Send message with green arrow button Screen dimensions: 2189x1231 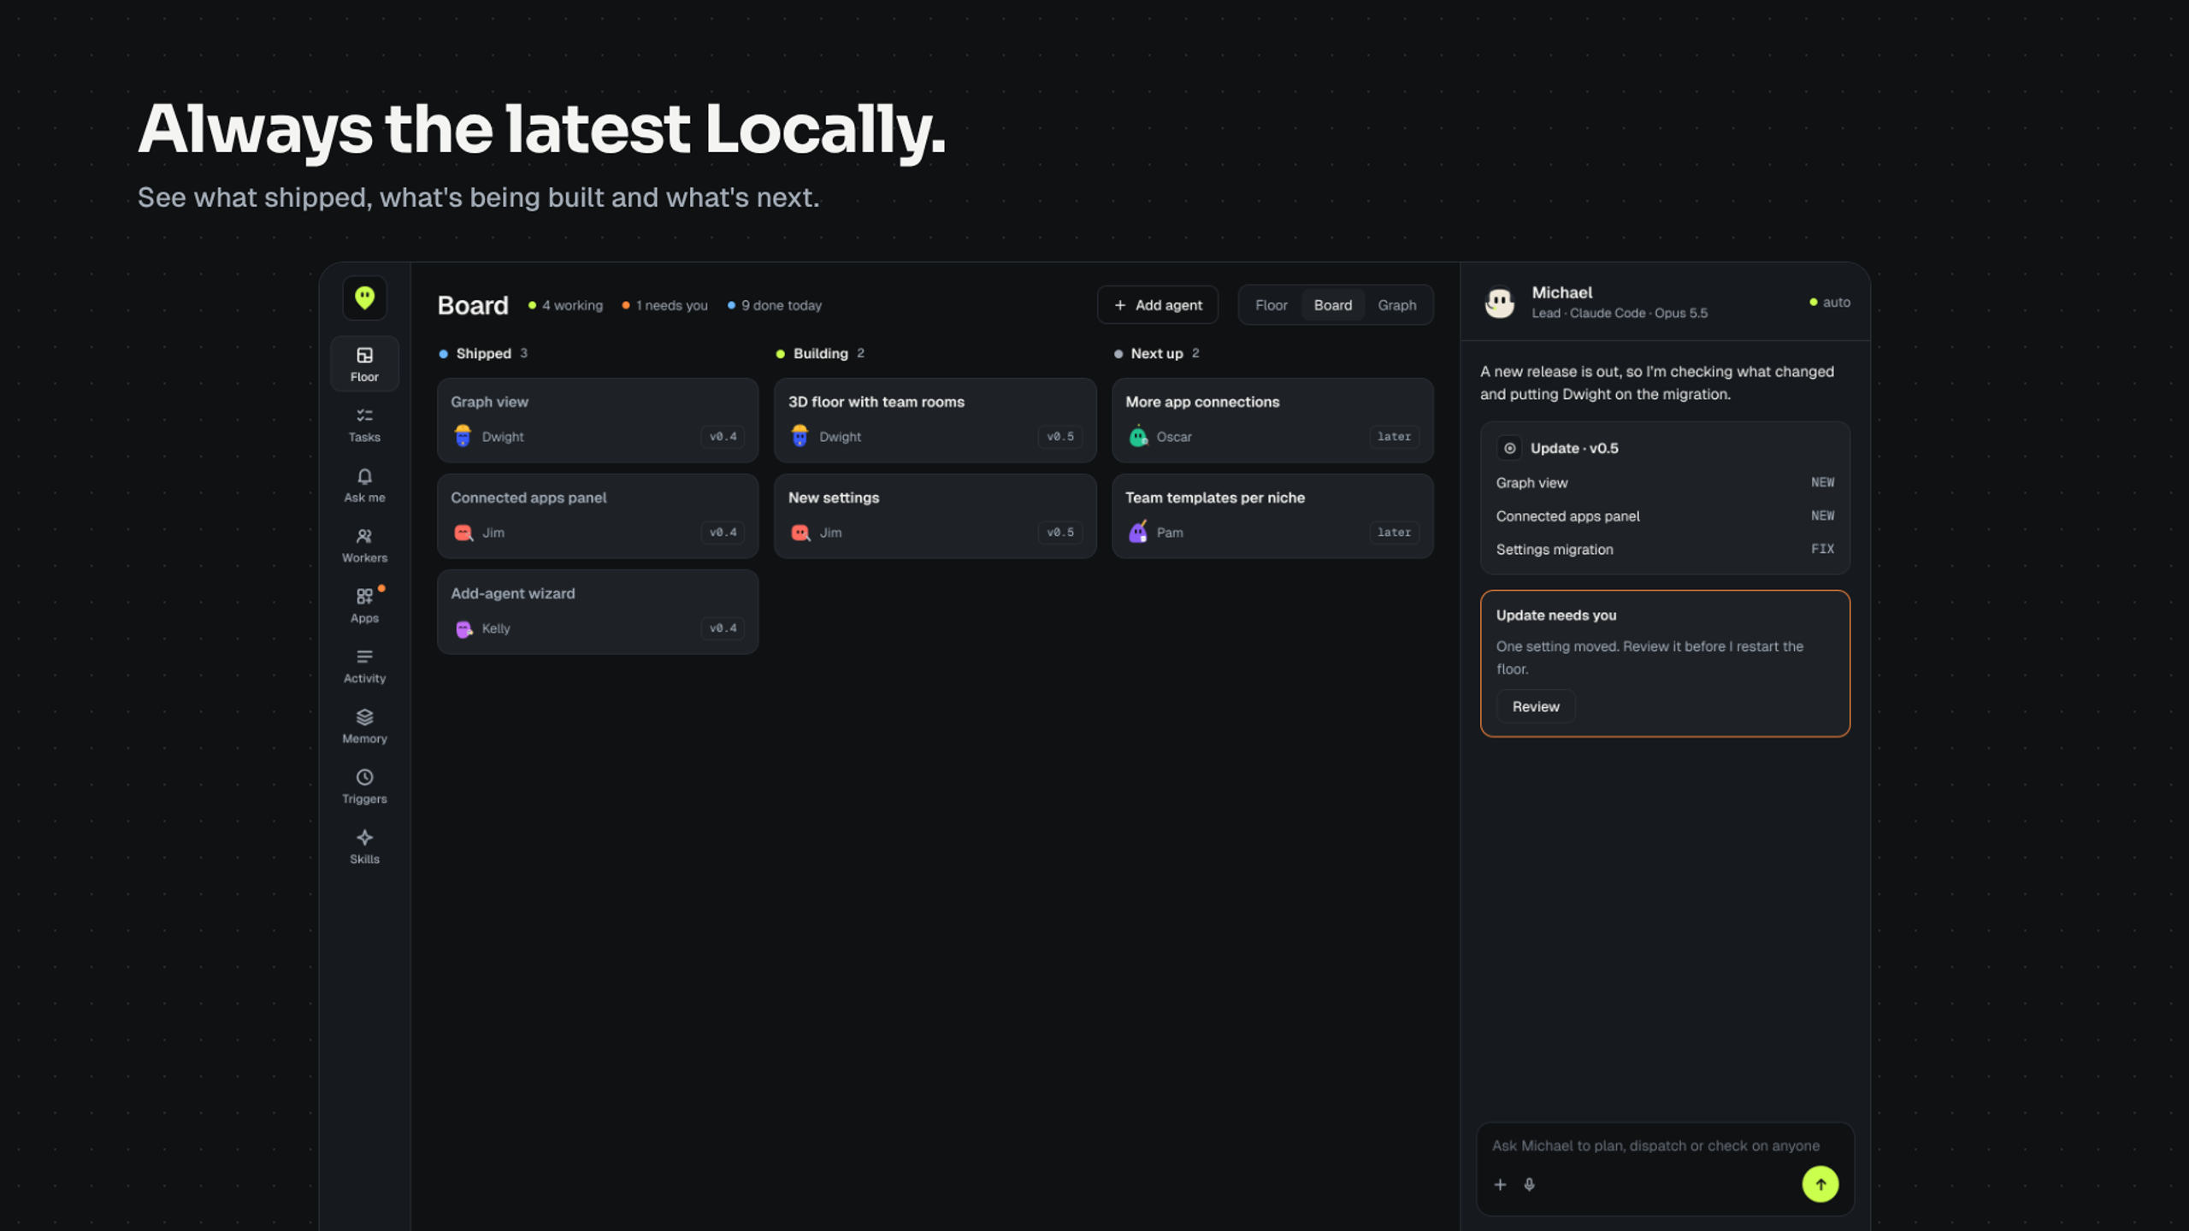point(1820,1184)
